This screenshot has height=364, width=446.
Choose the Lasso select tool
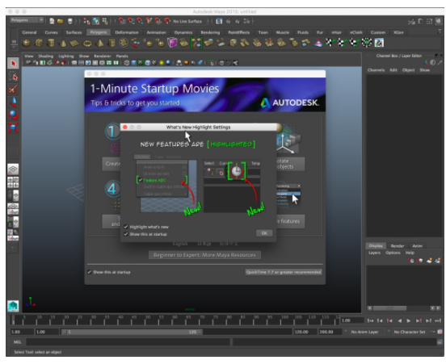tap(13, 77)
